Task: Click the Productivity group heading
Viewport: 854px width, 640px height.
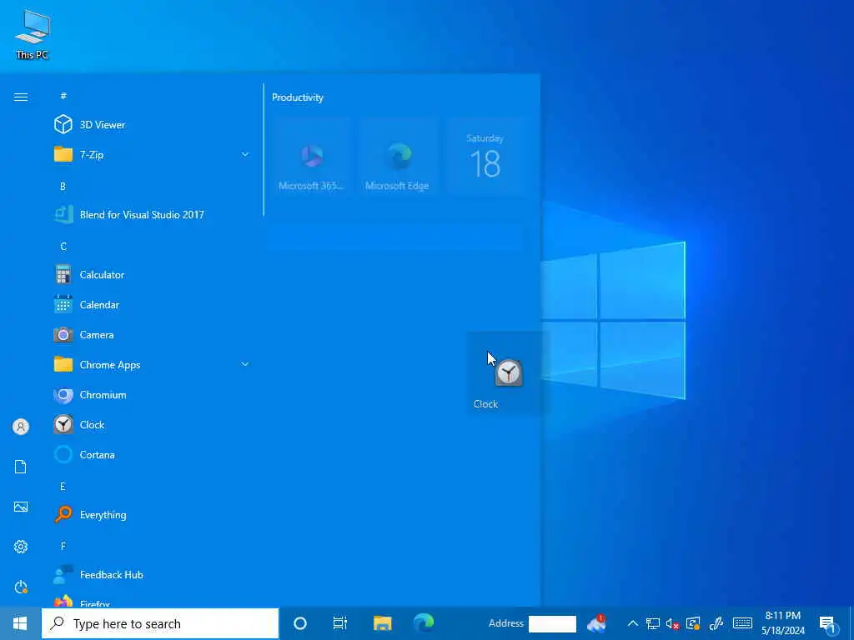Action: (298, 97)
